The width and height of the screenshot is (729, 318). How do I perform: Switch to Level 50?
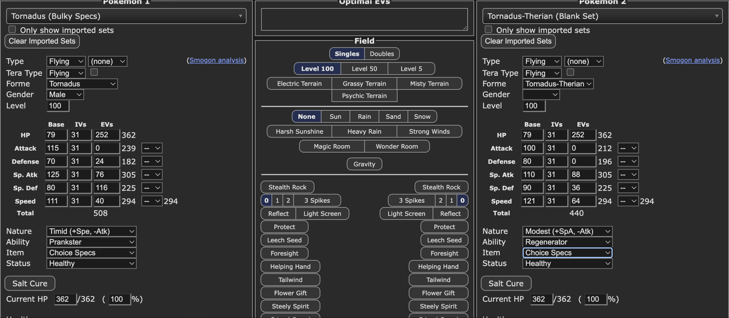tap(364, 69)
